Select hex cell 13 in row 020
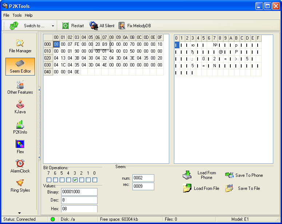Screen dimensions: 282x224 pyautogui.click(x=63, y=58)
